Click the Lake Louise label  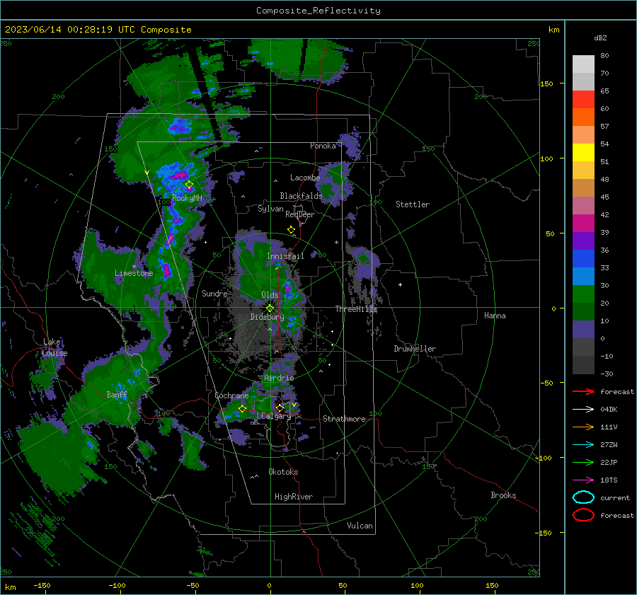pos(54,347)
